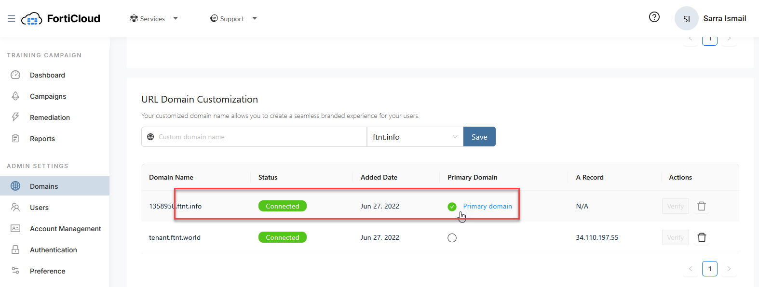Click Verify for 1358950.ftnt.info
Image resolution: width=759 pixels, height=287 pixels.
pos(675,206)
